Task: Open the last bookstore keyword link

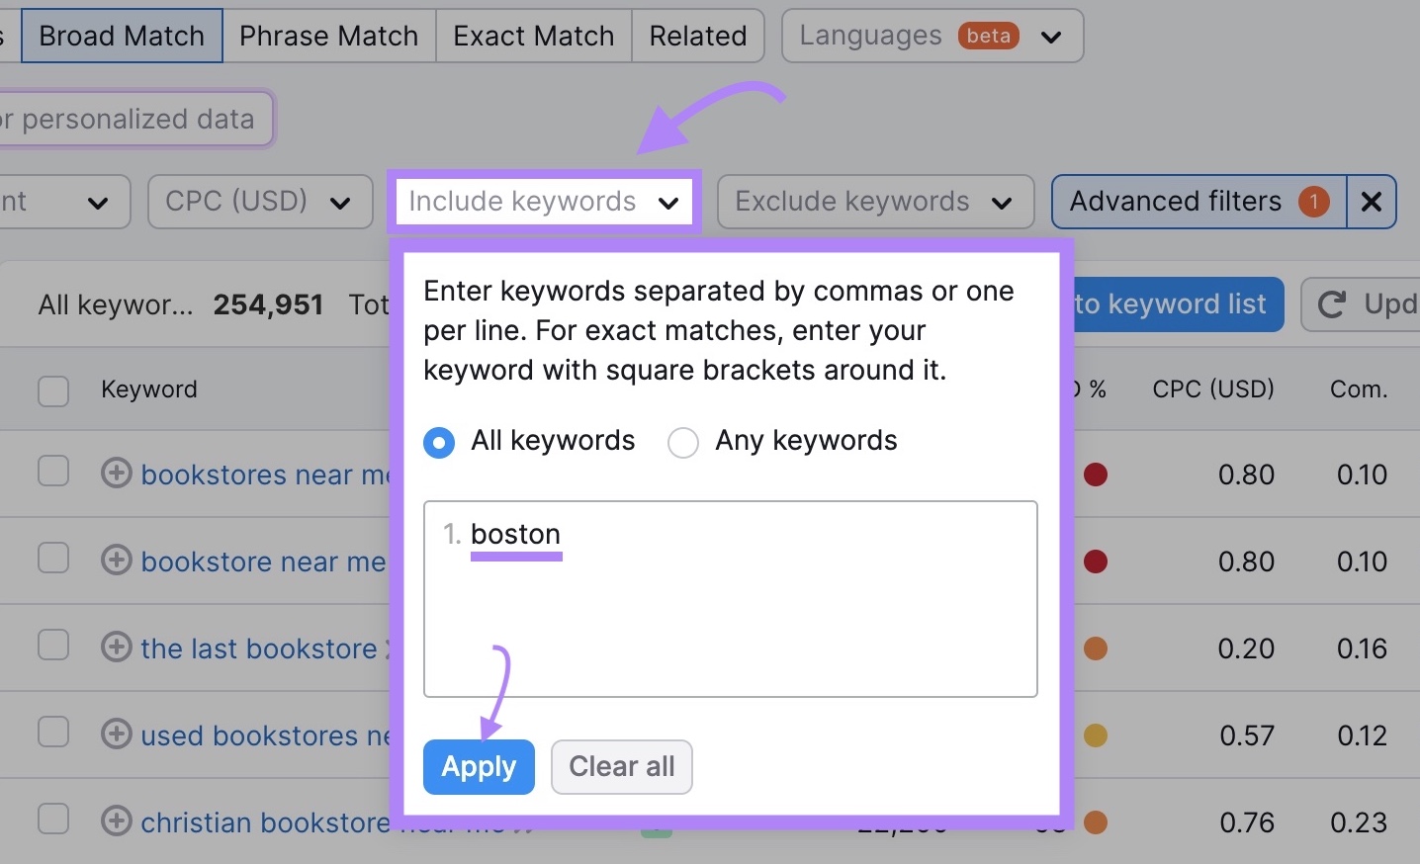Action: (259, 649)
